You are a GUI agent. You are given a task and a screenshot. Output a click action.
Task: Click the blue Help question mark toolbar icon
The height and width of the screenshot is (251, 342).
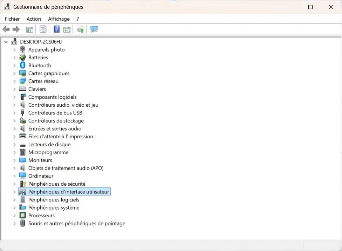(56, 29)
